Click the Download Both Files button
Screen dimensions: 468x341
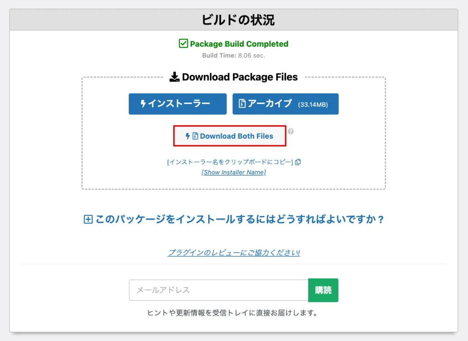point(229,136)
